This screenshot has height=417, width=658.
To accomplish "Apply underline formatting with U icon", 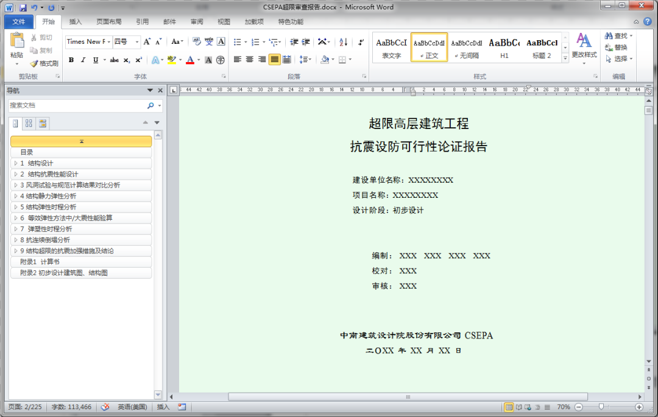I will [x=96, y=60].
